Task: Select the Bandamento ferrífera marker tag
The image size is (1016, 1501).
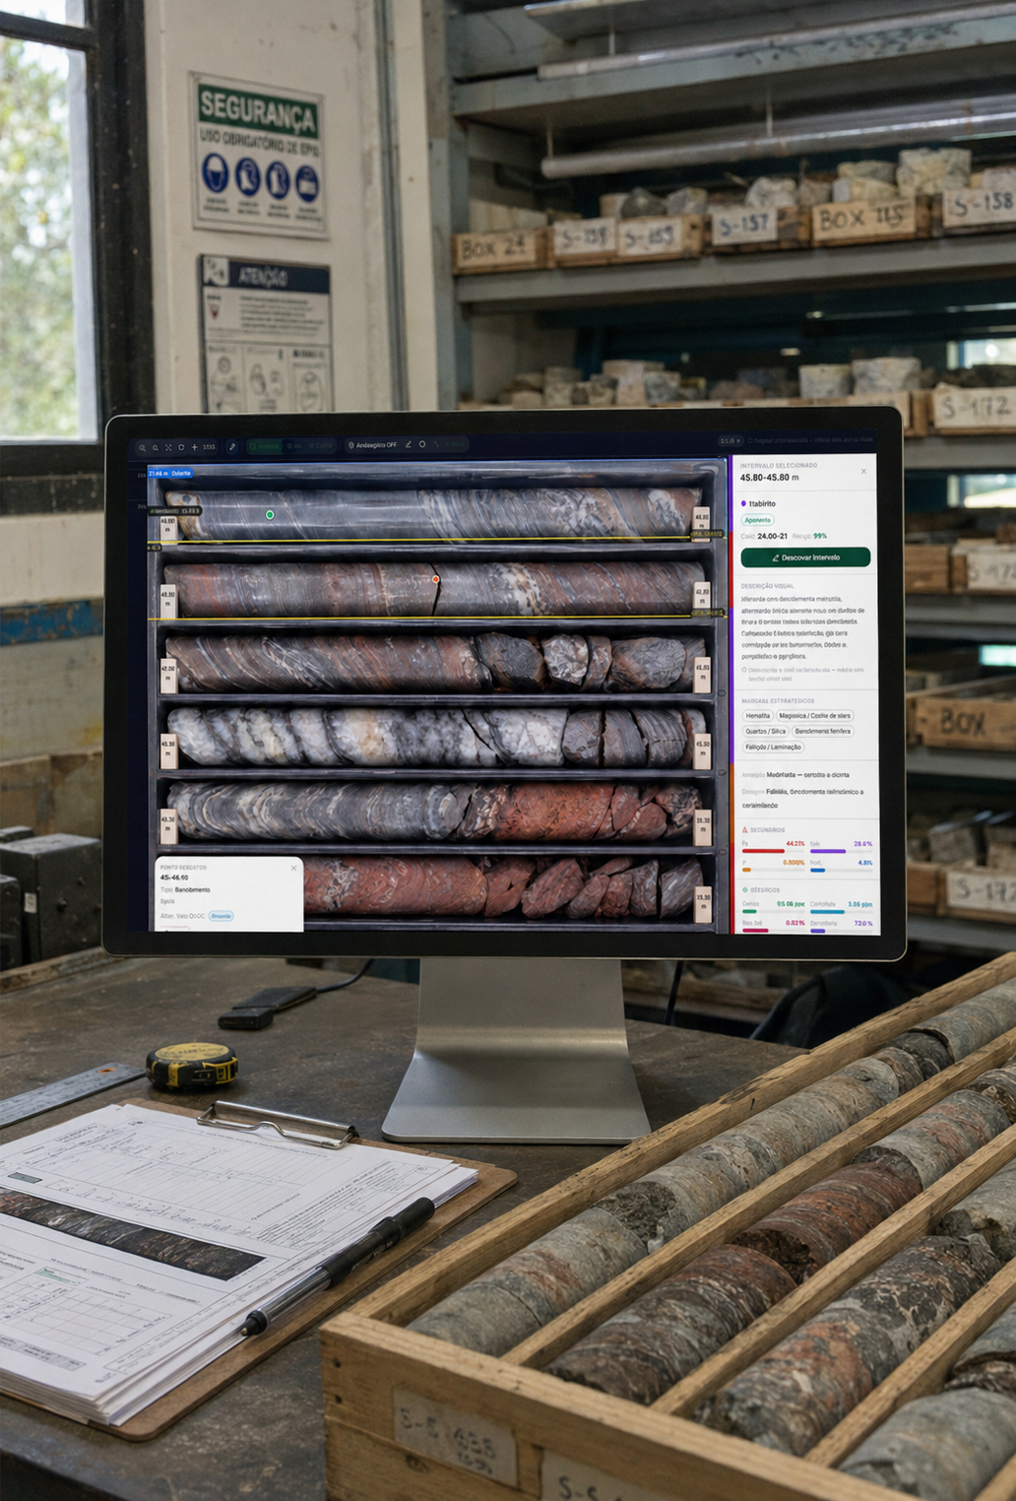Action: 823,731
